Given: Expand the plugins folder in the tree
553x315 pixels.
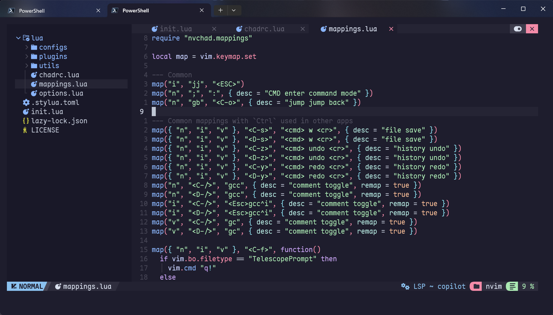Looking at the screenshot, I should (26, 56).
